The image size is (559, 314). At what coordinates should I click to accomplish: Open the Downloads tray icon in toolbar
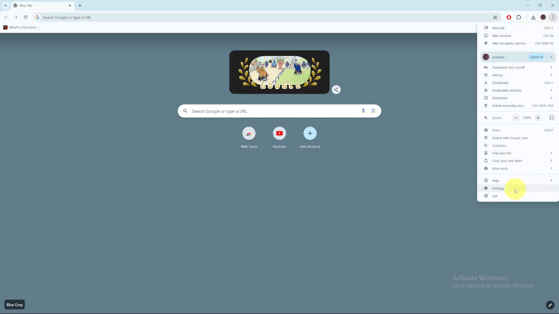pos(533,17)
